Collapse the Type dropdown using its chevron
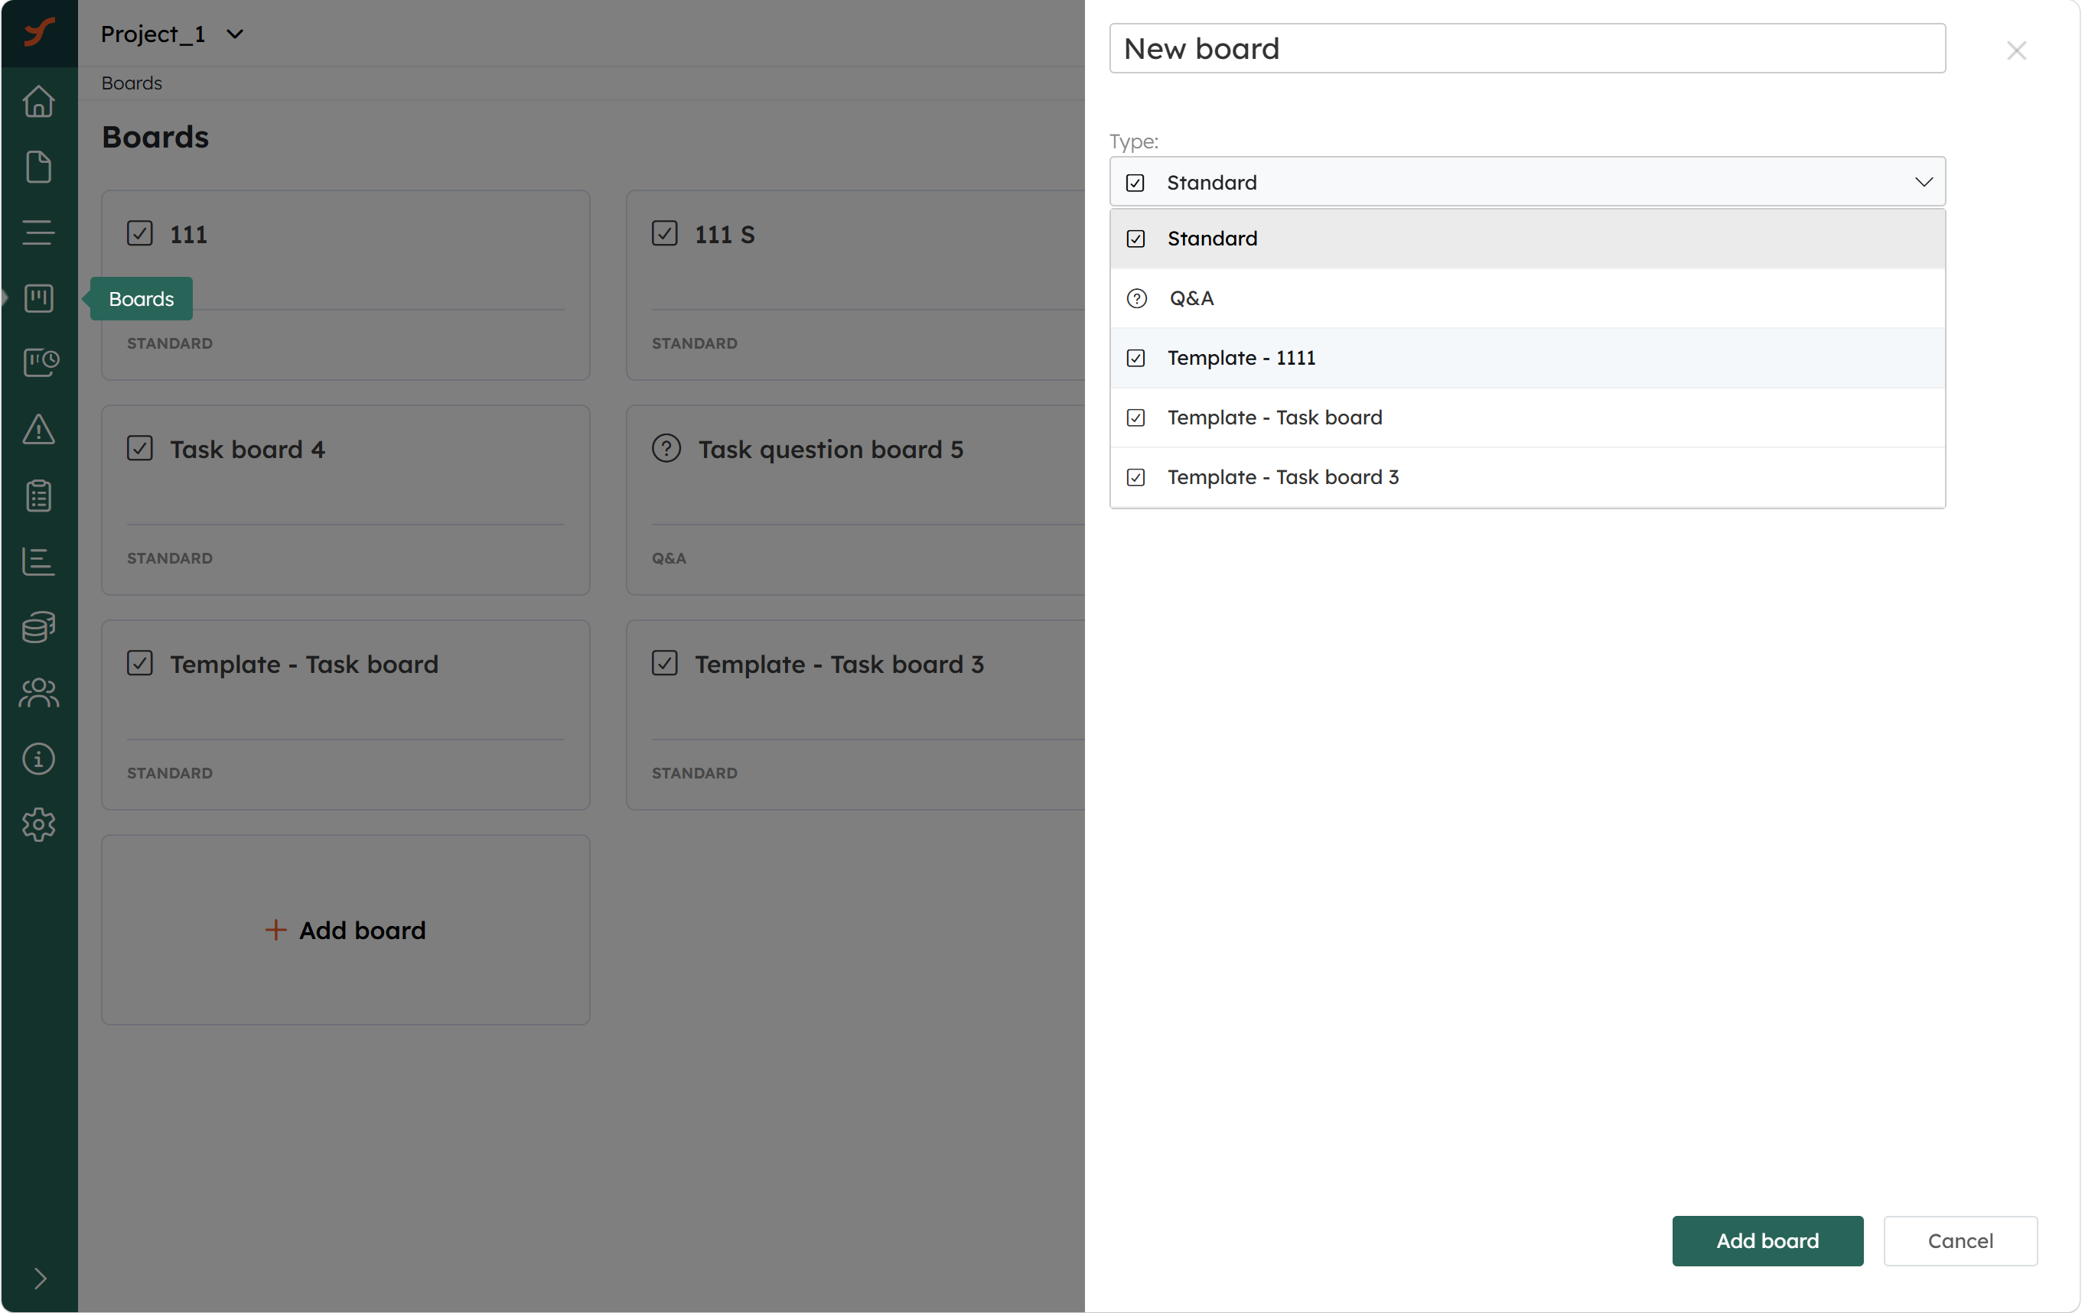Viewport: 2085px width, 1313px height. point(1923,182)
